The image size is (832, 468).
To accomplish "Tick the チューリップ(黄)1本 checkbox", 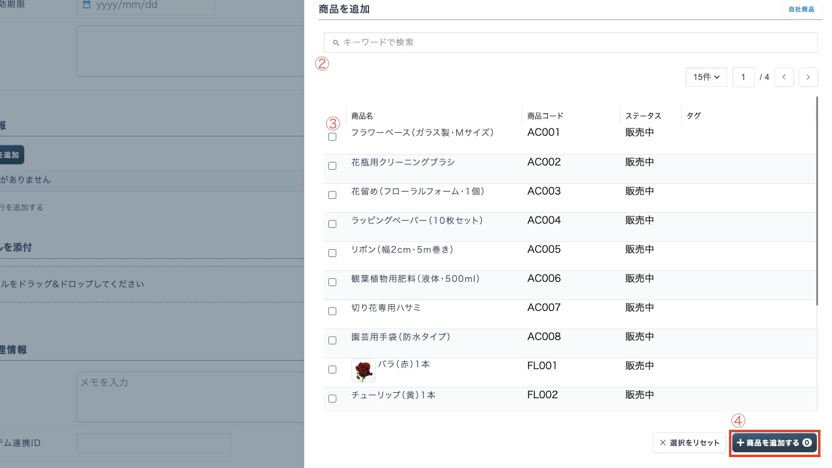I will [332, 398].
